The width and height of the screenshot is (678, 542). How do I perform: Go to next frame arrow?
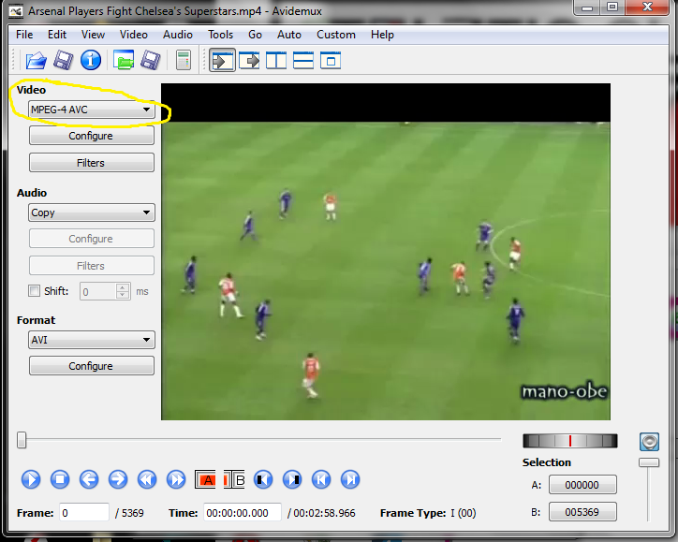(118, 479)
